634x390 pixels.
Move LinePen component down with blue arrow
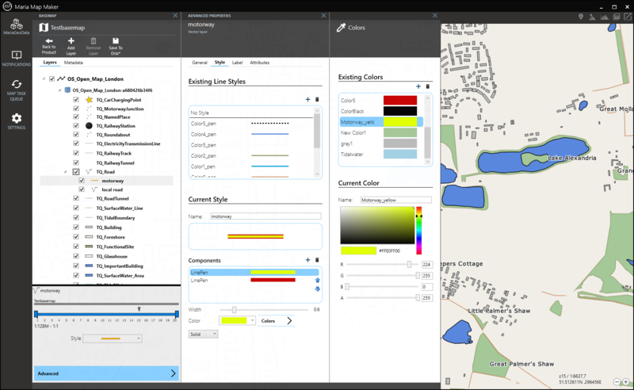[x=317, y=289]
